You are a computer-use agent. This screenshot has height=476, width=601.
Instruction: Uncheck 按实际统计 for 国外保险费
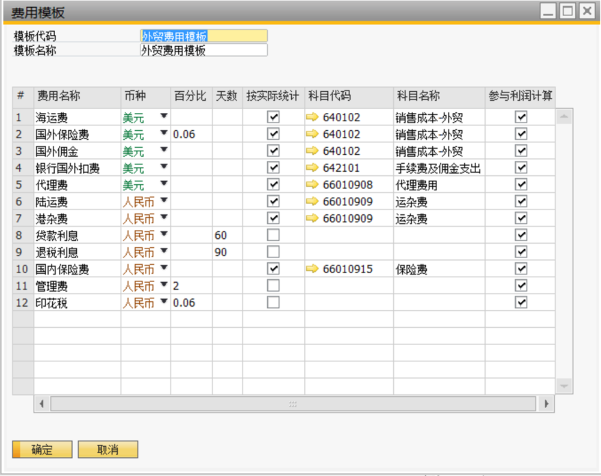(273, 134)
